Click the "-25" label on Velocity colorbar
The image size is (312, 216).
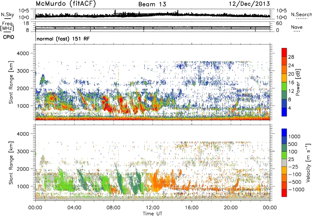(x=293, y=166)
